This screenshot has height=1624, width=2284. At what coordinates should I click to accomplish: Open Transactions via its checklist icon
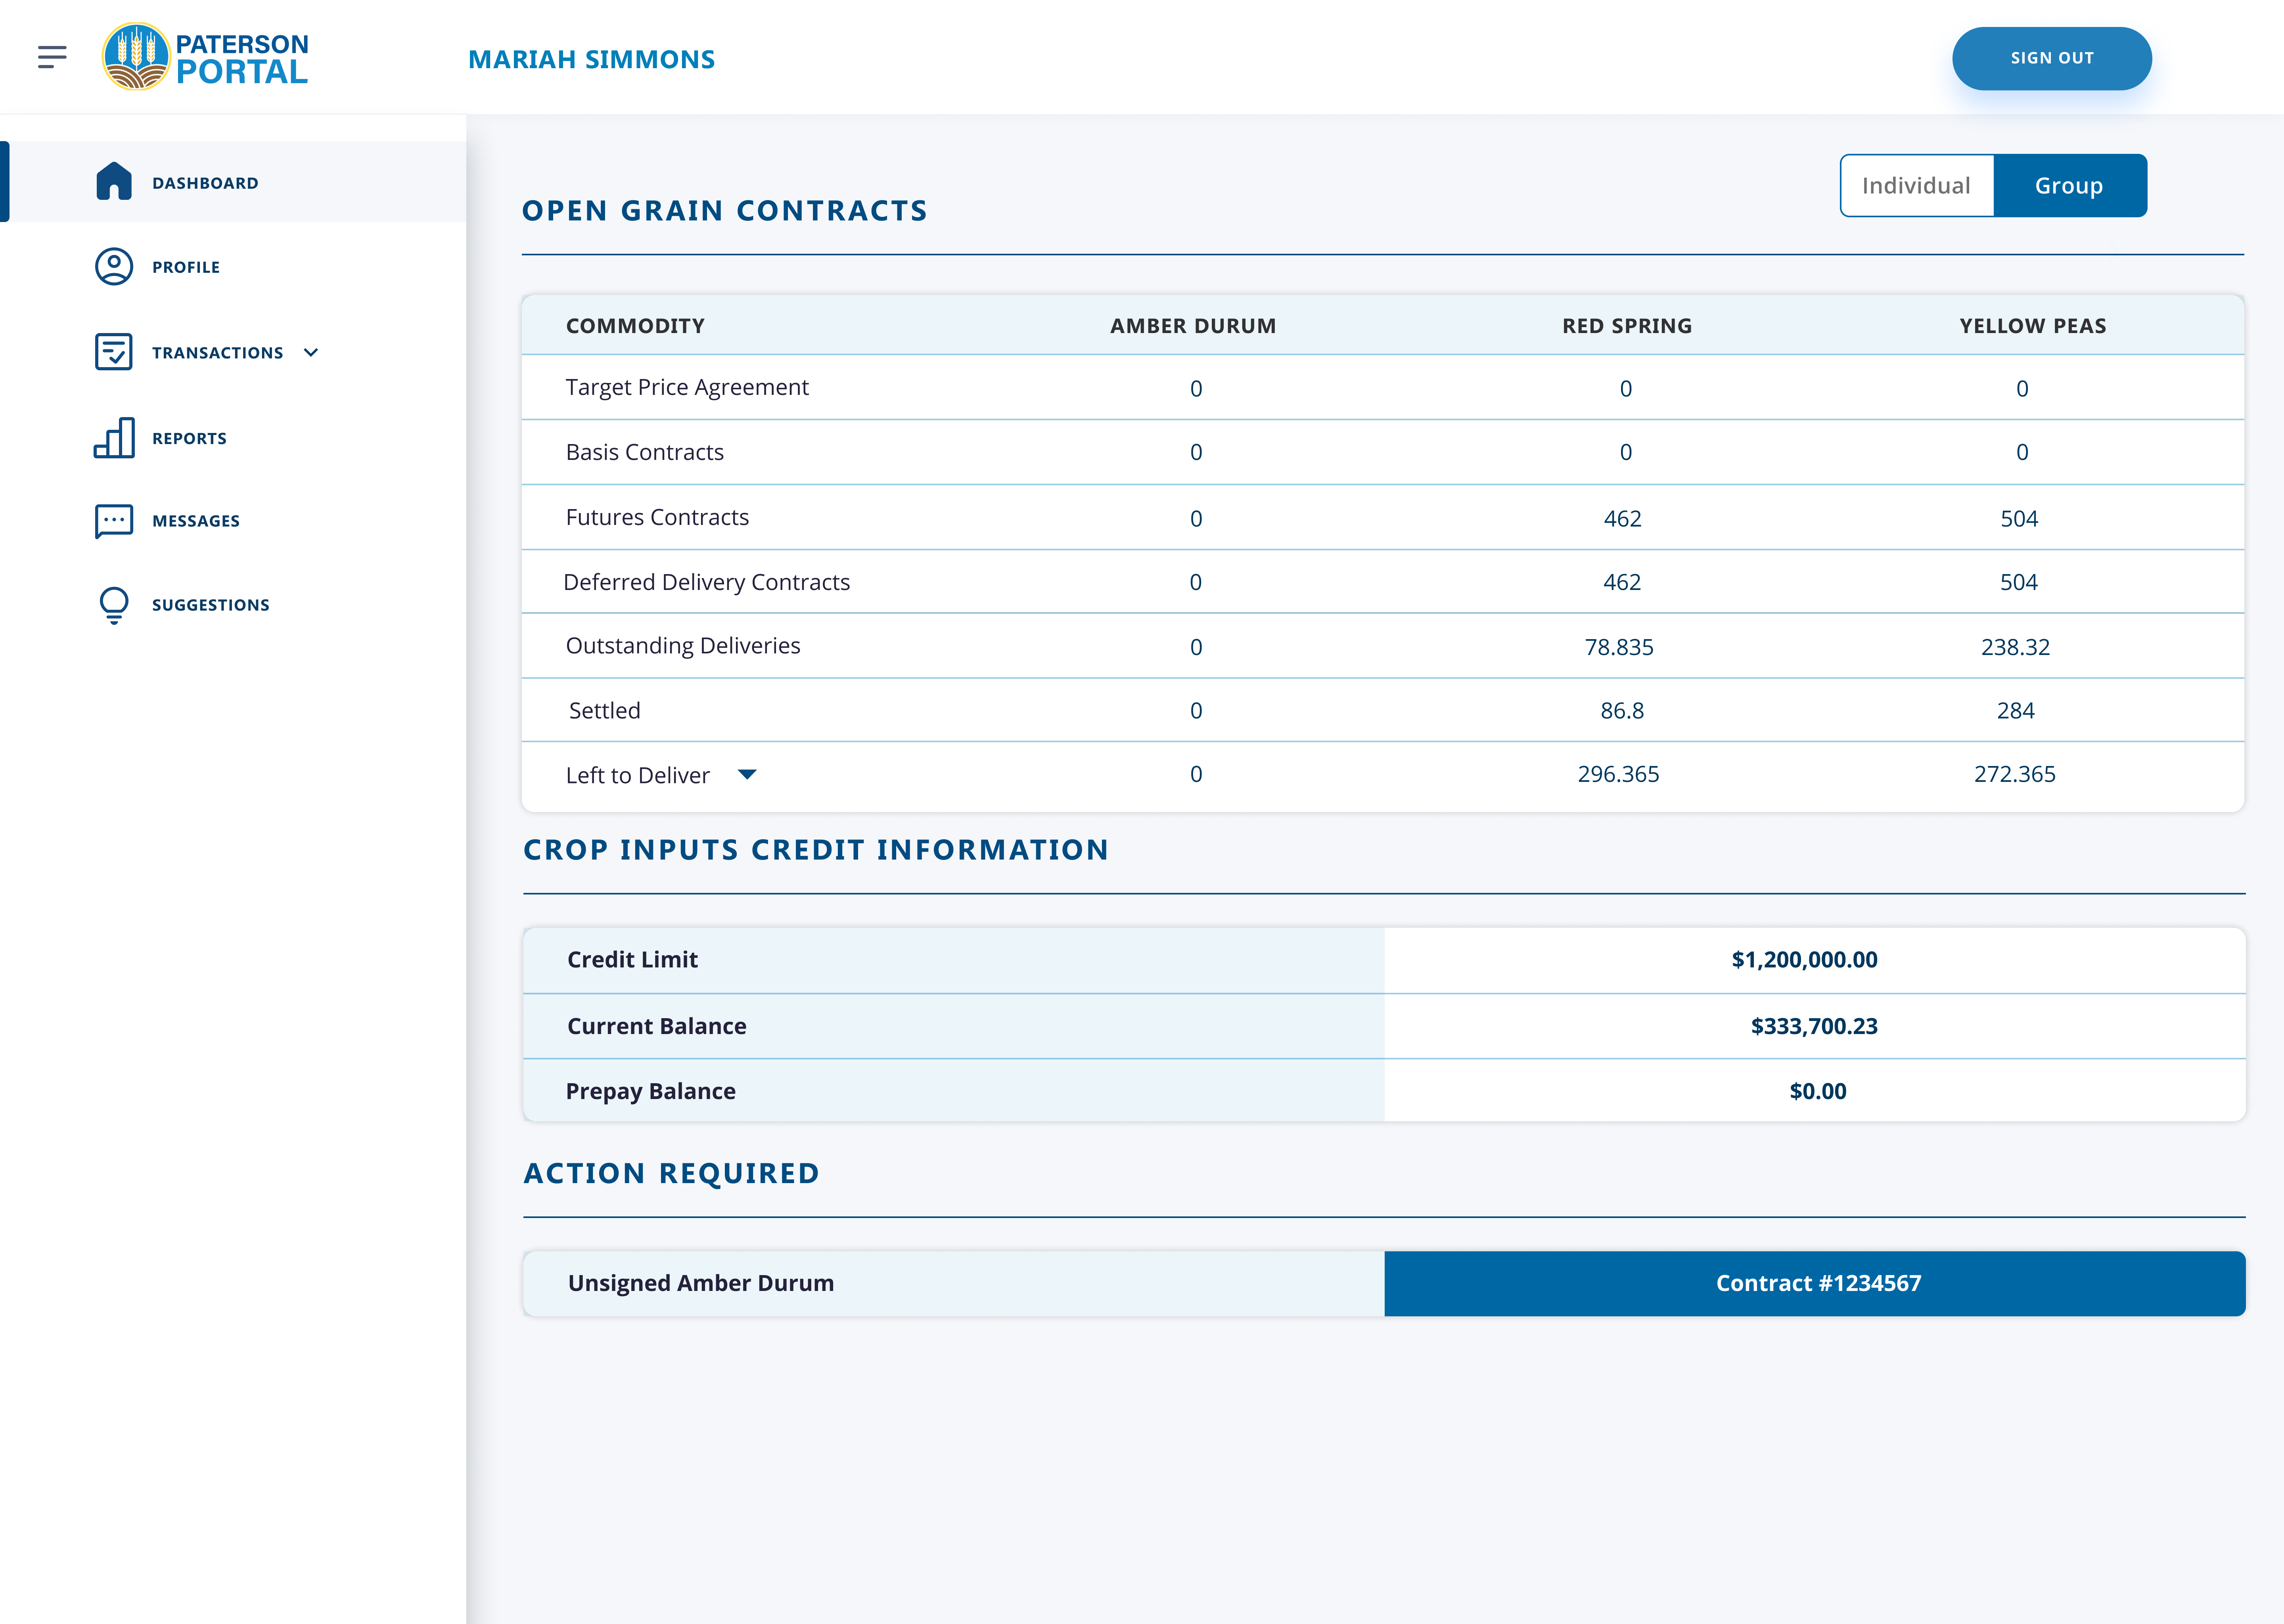click(113, 352)
